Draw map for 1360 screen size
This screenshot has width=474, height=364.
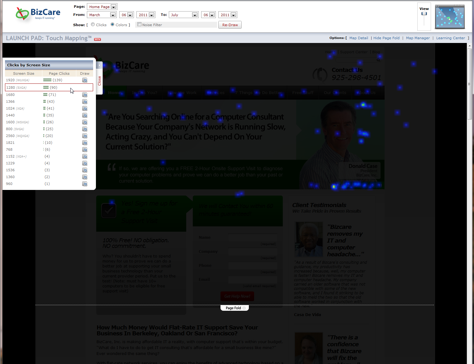(x=85, y=177)
